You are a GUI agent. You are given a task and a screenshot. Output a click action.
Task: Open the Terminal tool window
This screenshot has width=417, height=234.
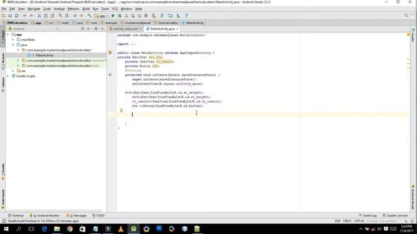pyautogui.click(x=16, y=215)
